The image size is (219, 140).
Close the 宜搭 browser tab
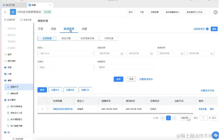(50, 5)
